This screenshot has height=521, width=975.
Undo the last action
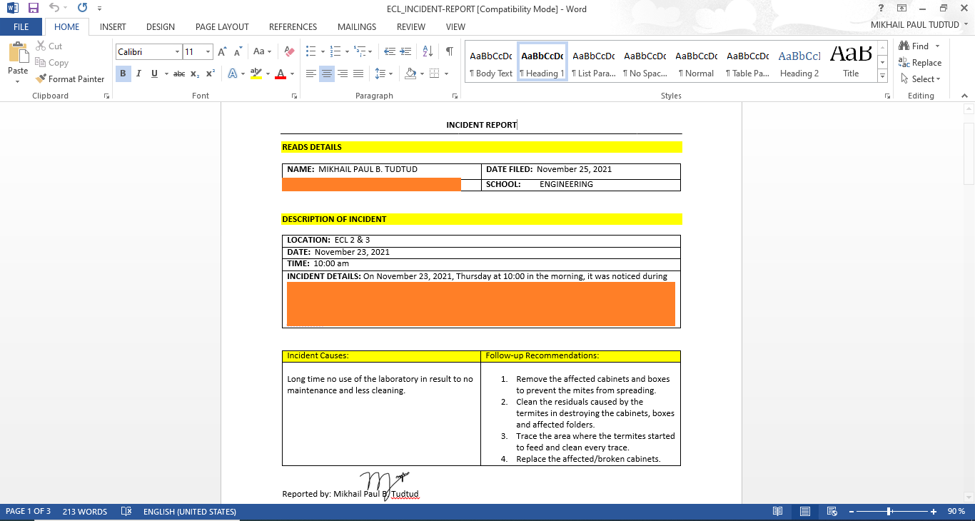point(54,9)
